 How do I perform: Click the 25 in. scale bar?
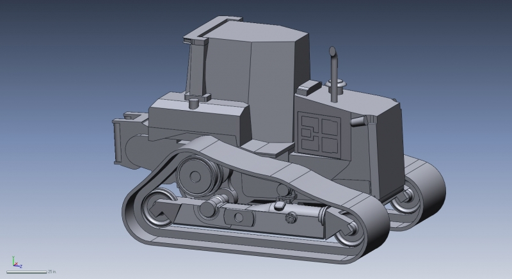click(x=26, y=272)
